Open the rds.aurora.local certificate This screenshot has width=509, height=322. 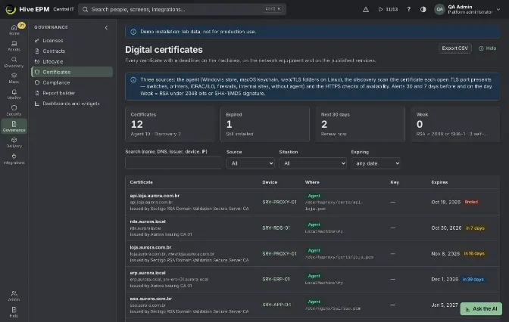tap(148, 221)
